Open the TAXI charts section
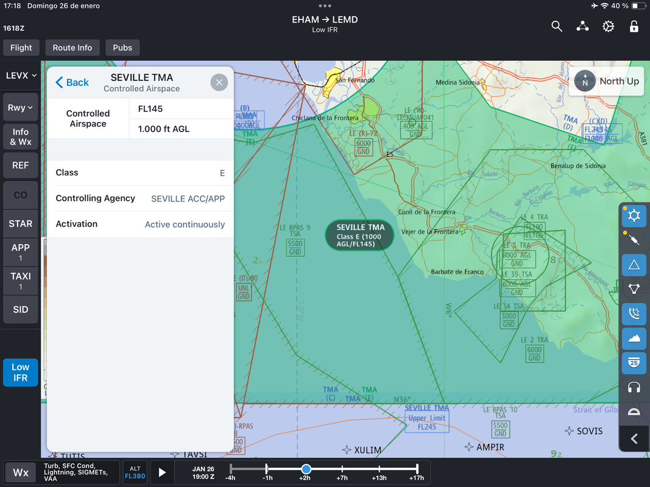Viewport: 650px width, 487px height. click(20, 281)
